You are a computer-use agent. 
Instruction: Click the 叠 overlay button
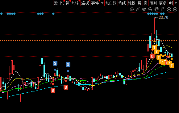pyautogui.click(x=139, y=3)
